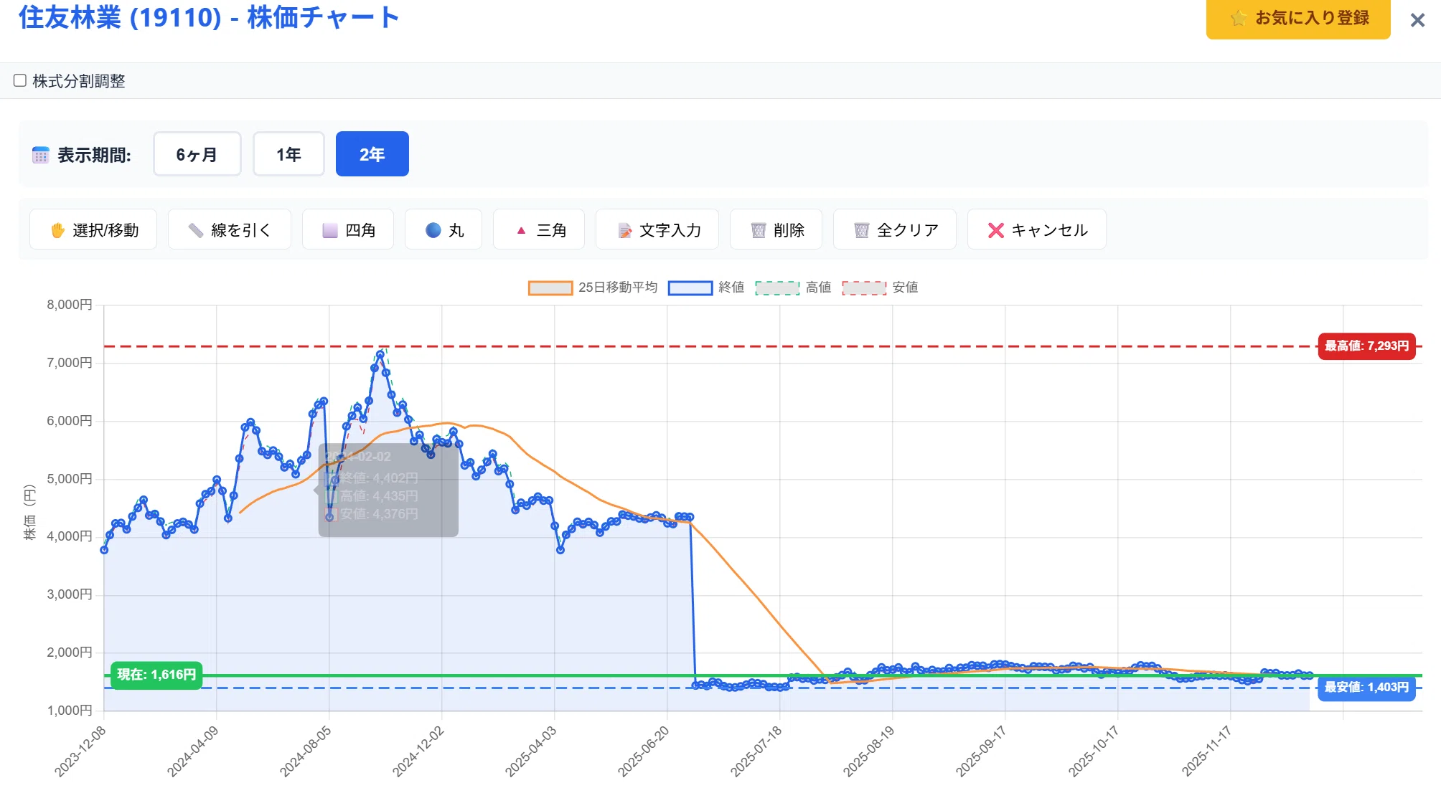This screenshot has height=788, width=1441.
Task: Click the 2024-12-02 x-axis date label
Action: coord(418,751)
